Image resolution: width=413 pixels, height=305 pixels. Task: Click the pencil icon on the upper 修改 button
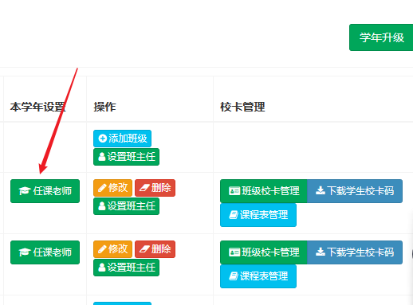click(102, 188)
